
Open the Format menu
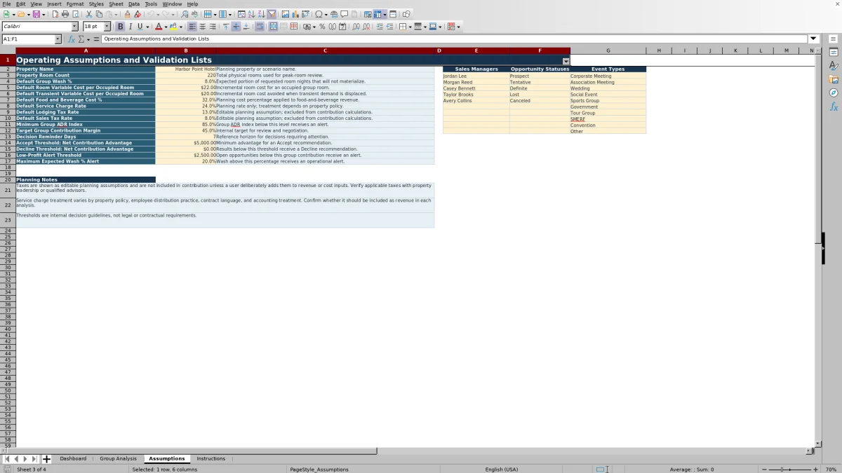click(x=75, y=4)
